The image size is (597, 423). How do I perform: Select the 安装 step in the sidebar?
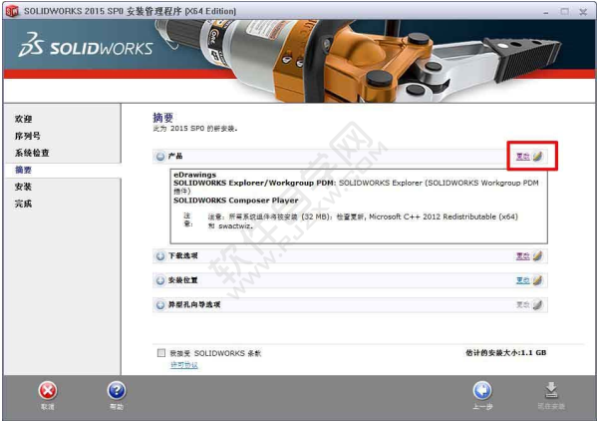pyautogui.click(x=23, y=187)
